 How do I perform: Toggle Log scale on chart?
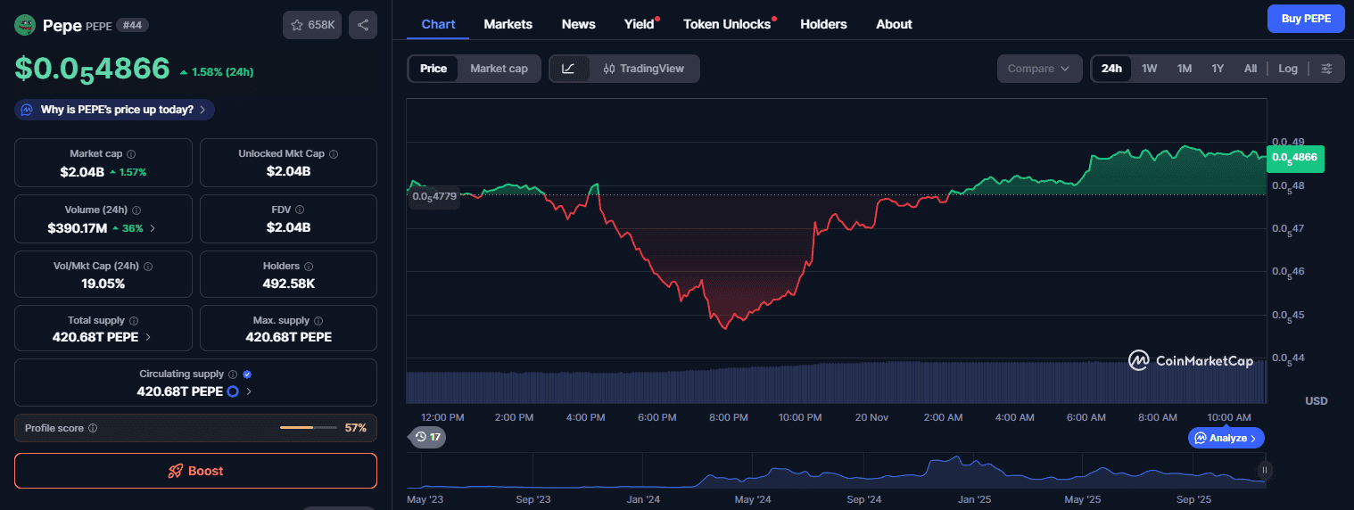point(1287,69)
